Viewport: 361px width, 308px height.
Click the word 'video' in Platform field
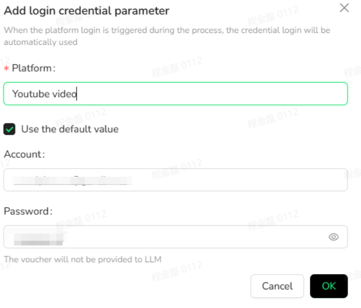65,94
